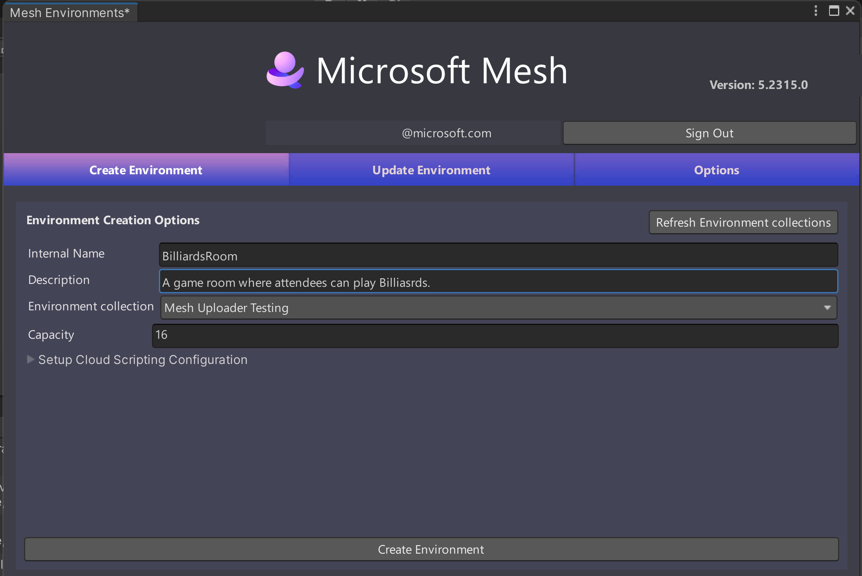Viewport: 862px width, 576px height.
Task: Open the Options tab
Action: 717,170
